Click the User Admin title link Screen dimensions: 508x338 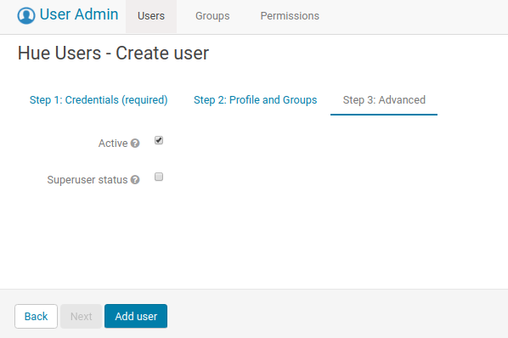(79, 14)
